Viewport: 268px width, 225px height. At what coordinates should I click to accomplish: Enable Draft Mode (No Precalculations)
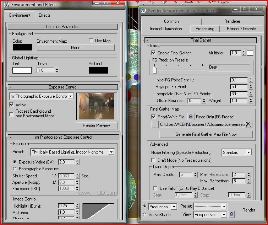click(153, 160)
